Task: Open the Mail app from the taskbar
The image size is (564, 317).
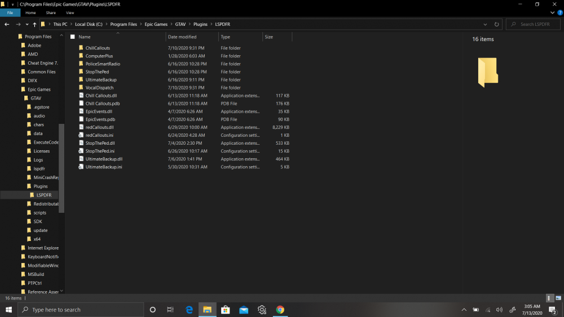Action: click(x=244, y=310)
